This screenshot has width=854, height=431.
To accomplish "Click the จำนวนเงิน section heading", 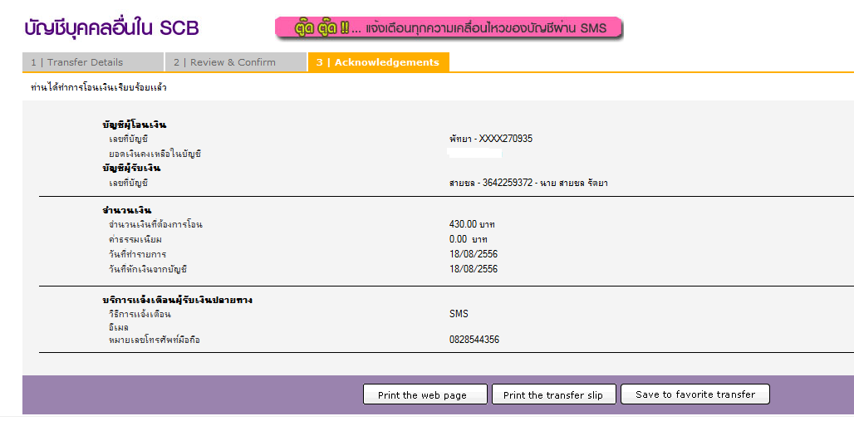I will coord(127,210).
